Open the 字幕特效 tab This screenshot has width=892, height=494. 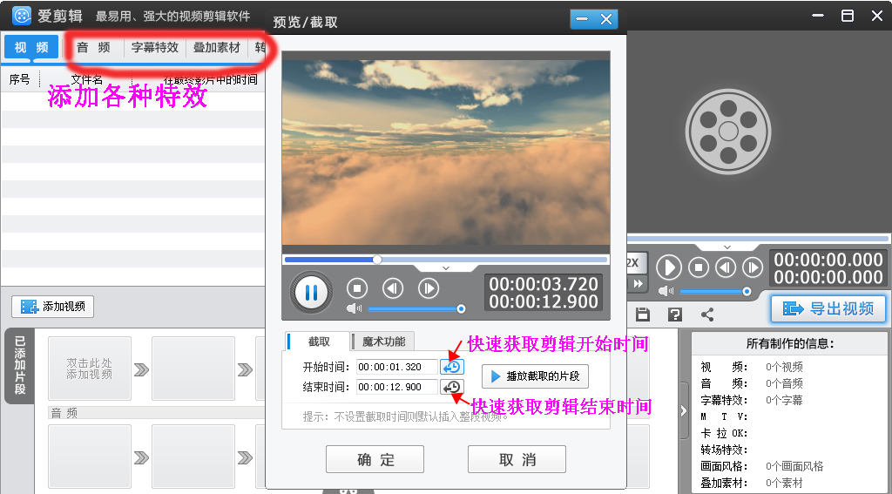(x=154, y=48)
